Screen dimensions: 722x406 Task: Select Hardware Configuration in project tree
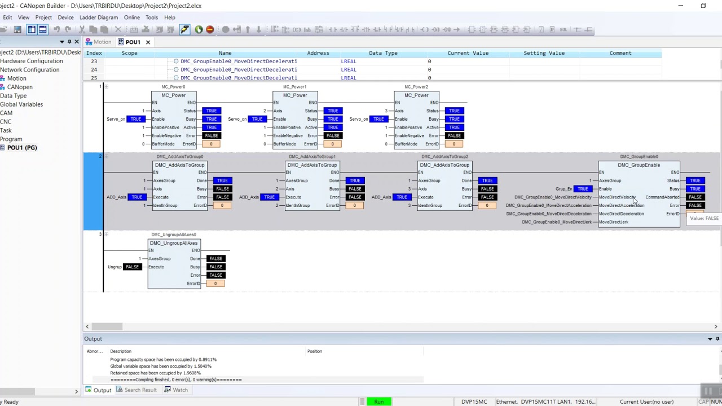[x=32, y=61]
